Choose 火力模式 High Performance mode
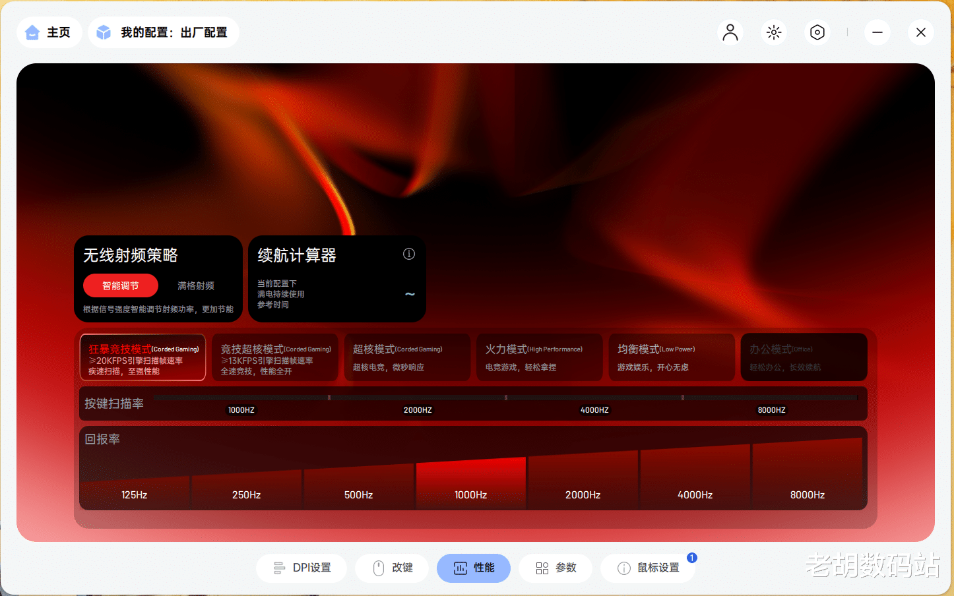Image resolution: width=954 pixels, height=596 pixels. point(540,357)
